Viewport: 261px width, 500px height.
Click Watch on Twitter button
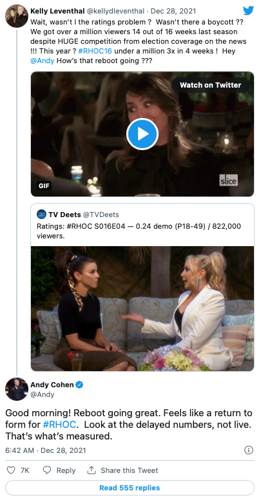point(210,85)
